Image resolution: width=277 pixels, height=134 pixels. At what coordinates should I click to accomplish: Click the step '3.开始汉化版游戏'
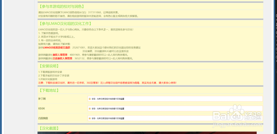click(x=48, y=79)
